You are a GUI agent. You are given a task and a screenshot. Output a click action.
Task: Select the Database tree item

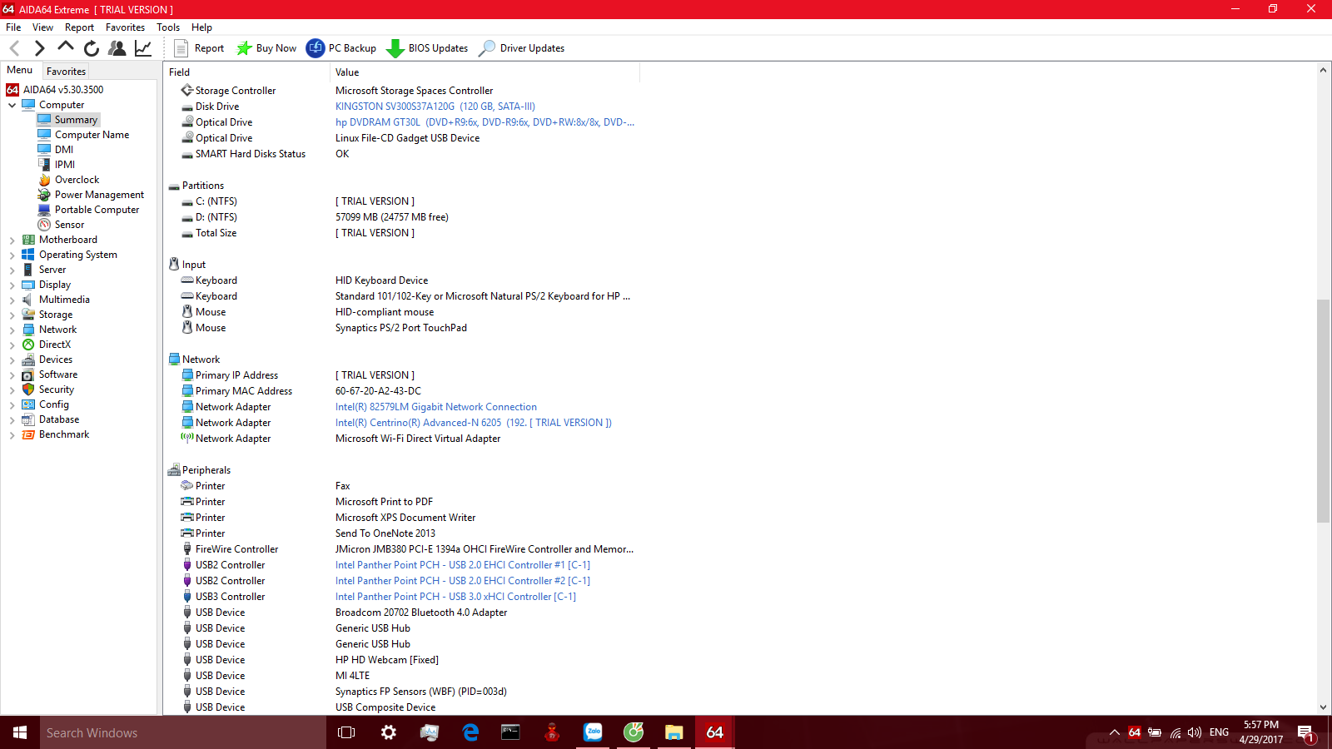pos(59,419)
